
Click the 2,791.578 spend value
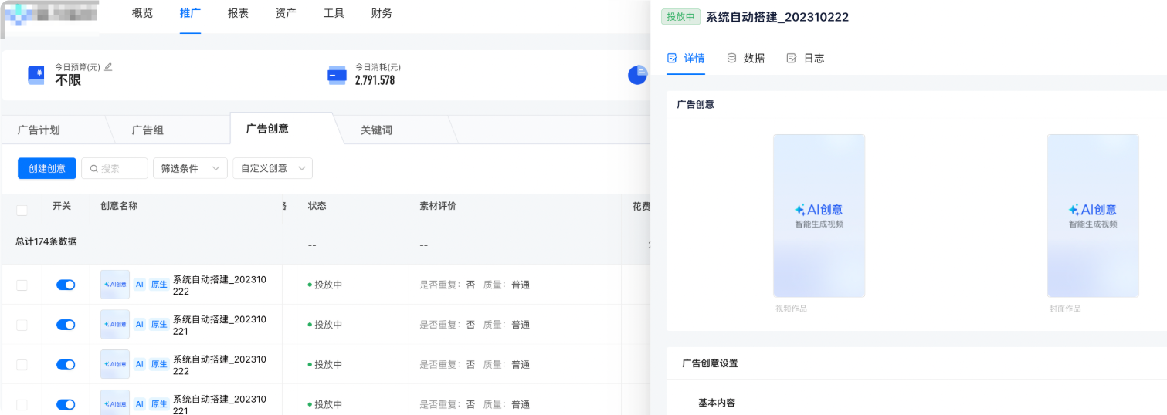(x=375, y=80)
